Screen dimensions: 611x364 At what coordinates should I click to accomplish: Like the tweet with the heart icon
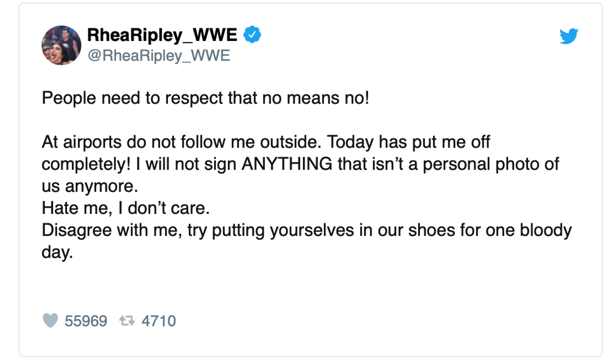(x=50, y=321)
